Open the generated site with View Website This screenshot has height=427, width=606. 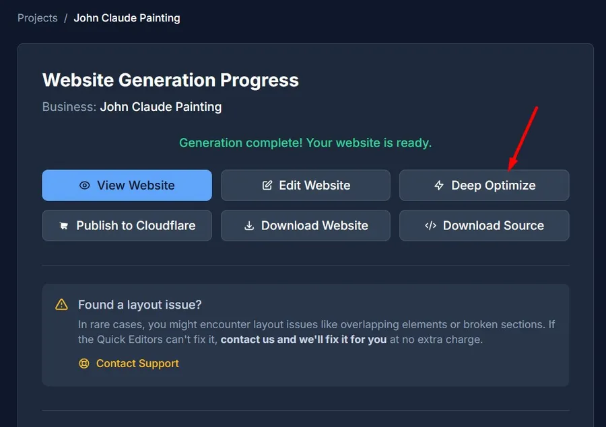[127, 185]
